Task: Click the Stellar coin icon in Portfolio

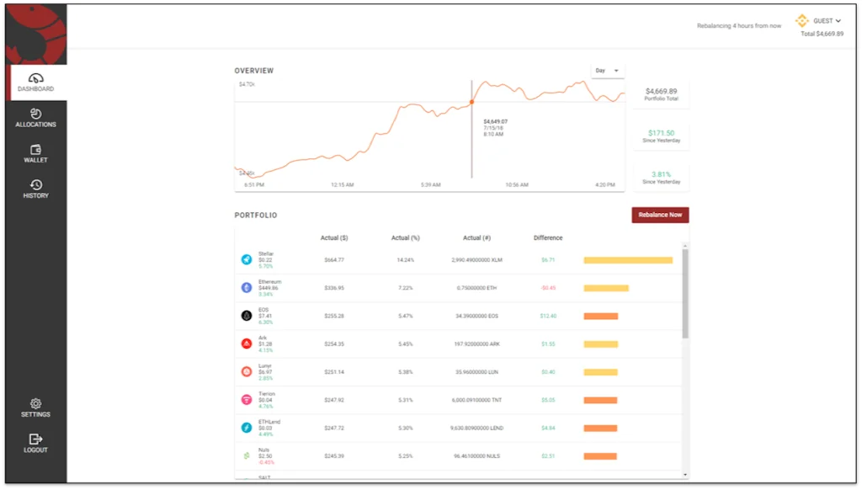Action: [x=245, y=259]
